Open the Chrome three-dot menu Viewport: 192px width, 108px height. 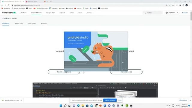[x=190, y=5]
